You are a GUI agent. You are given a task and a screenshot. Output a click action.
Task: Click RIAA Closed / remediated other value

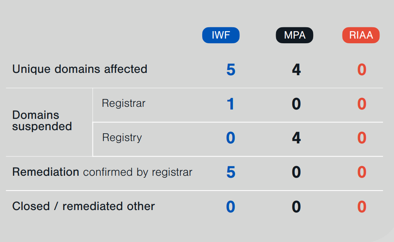[362, 207]
